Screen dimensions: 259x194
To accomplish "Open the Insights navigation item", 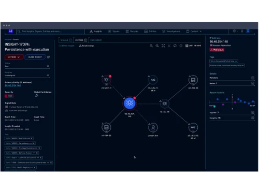I will pos(96,32).
